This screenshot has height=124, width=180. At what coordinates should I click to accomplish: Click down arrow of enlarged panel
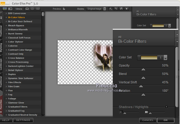point(177,42)
